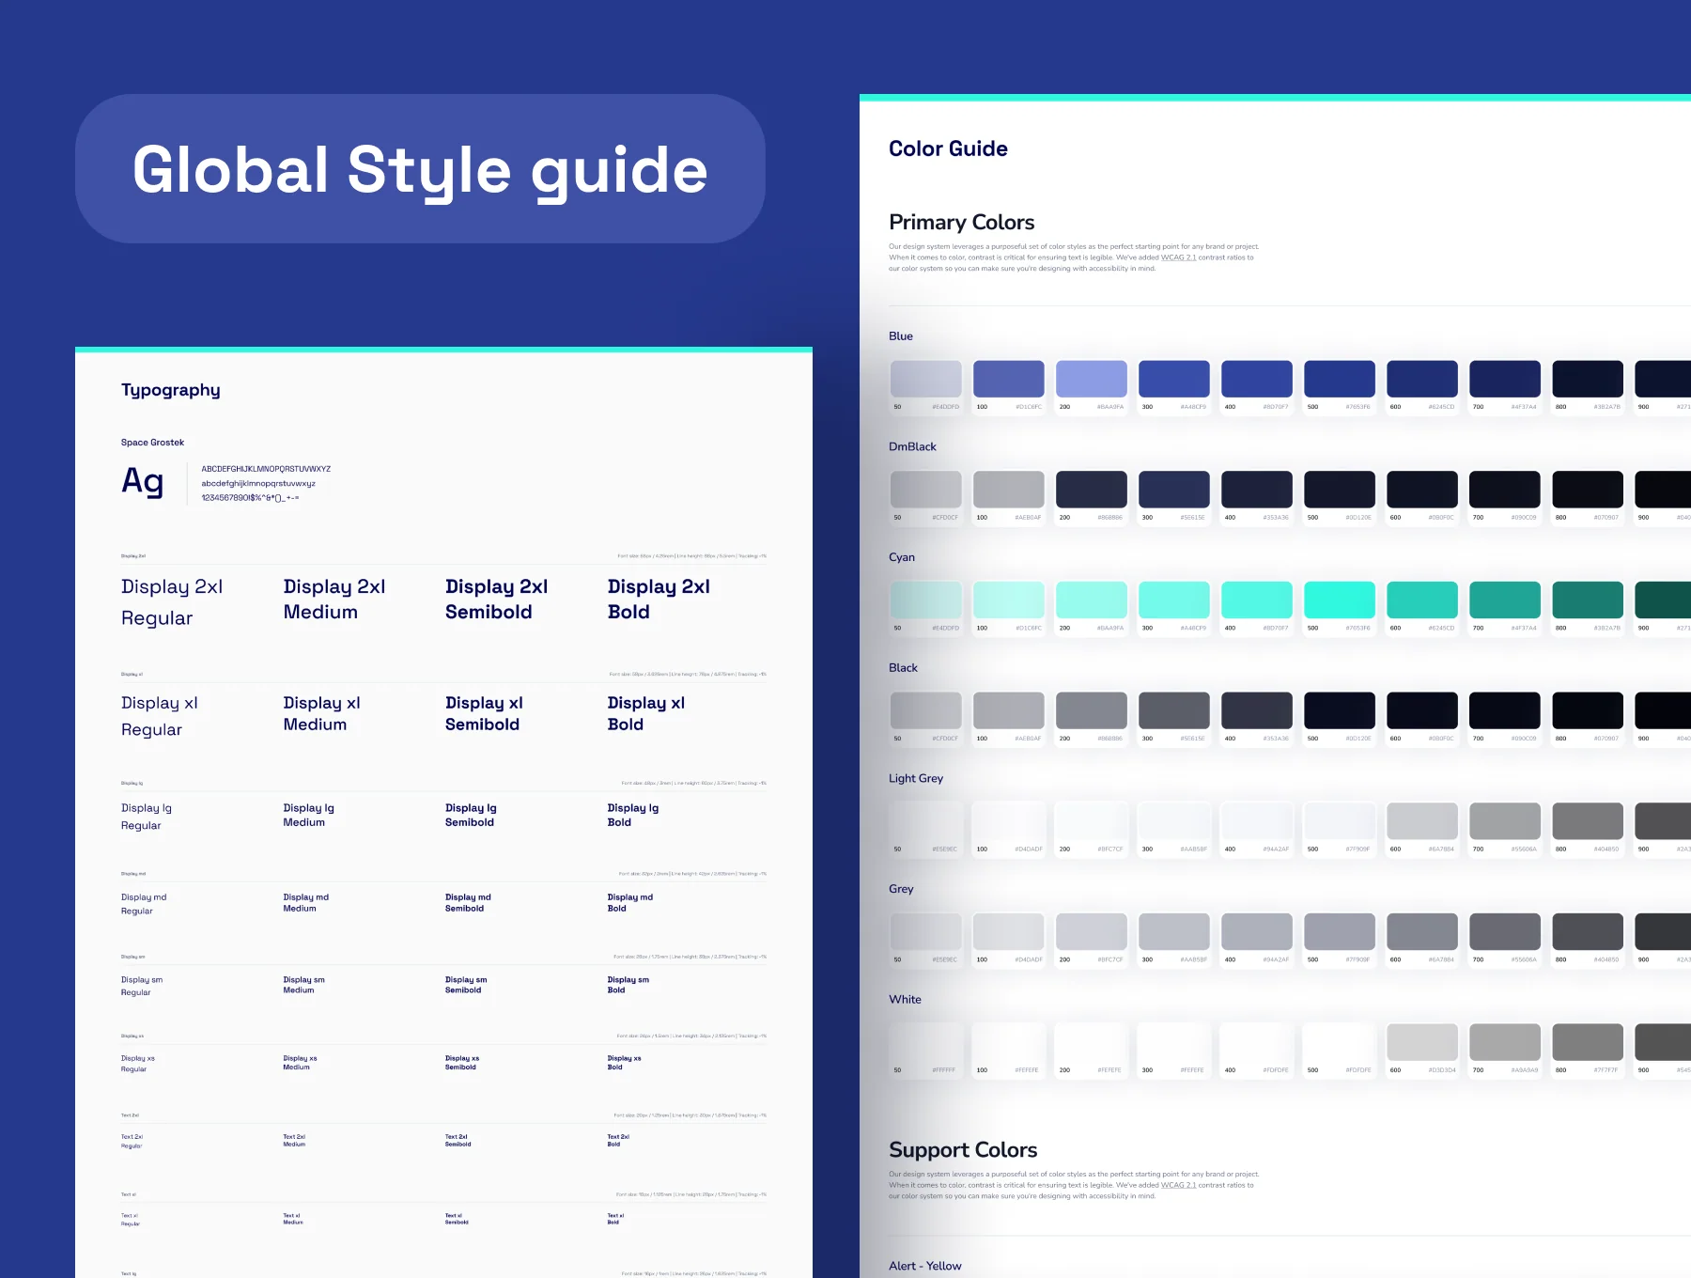Choose the Cyan 500 bright turquoise swatch
1691x1278 pixels.
click(1339, 600)
